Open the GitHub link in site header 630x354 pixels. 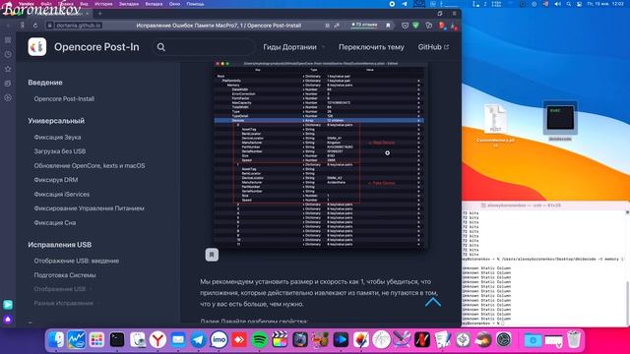tap(433, 47)
